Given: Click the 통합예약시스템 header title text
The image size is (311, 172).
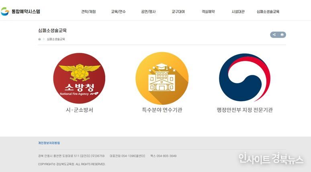Looking at the screenshot, I should point(26,11).
